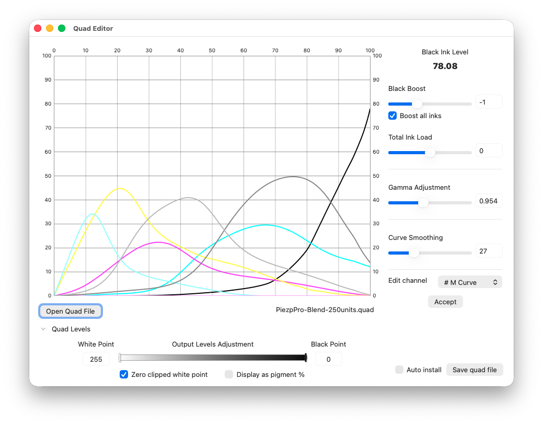The image size is (543, 425).
Task: Click the Curve Smoothing slider knob
Action: [414, 253]
